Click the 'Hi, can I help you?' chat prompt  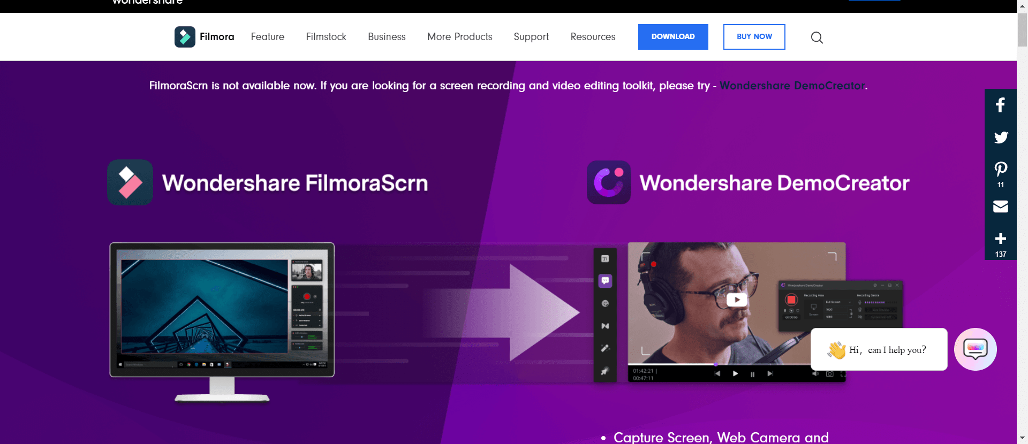[879, 349]
